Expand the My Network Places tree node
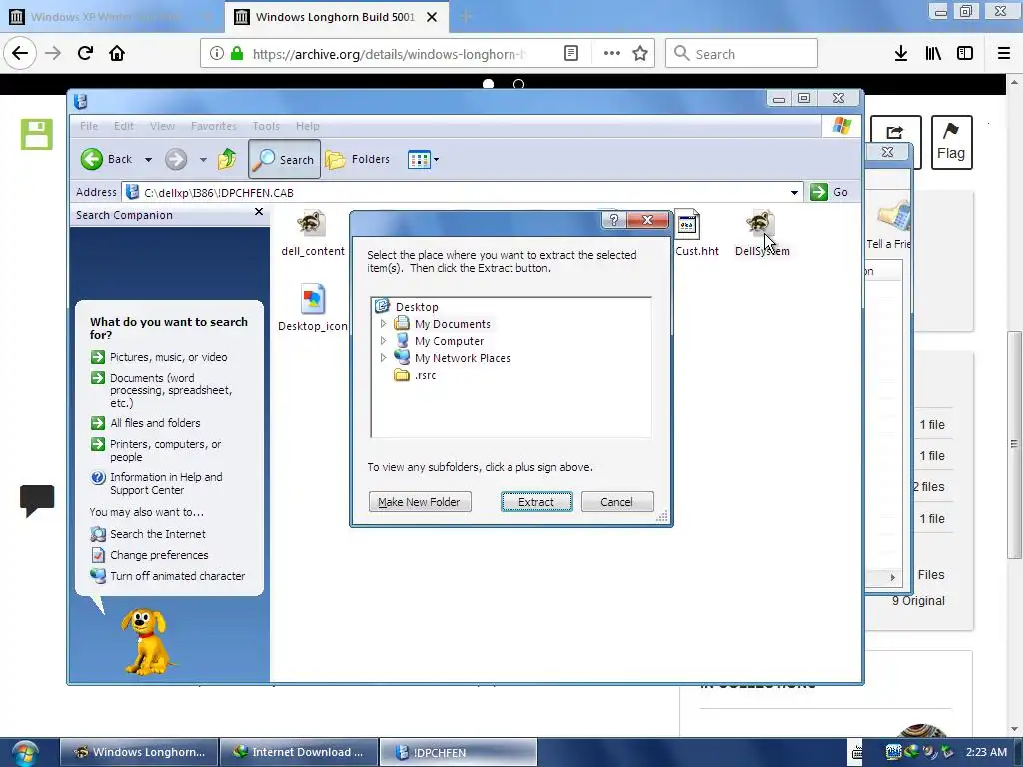The width and height of the screenshot is (1023, 767). [383, 357]
